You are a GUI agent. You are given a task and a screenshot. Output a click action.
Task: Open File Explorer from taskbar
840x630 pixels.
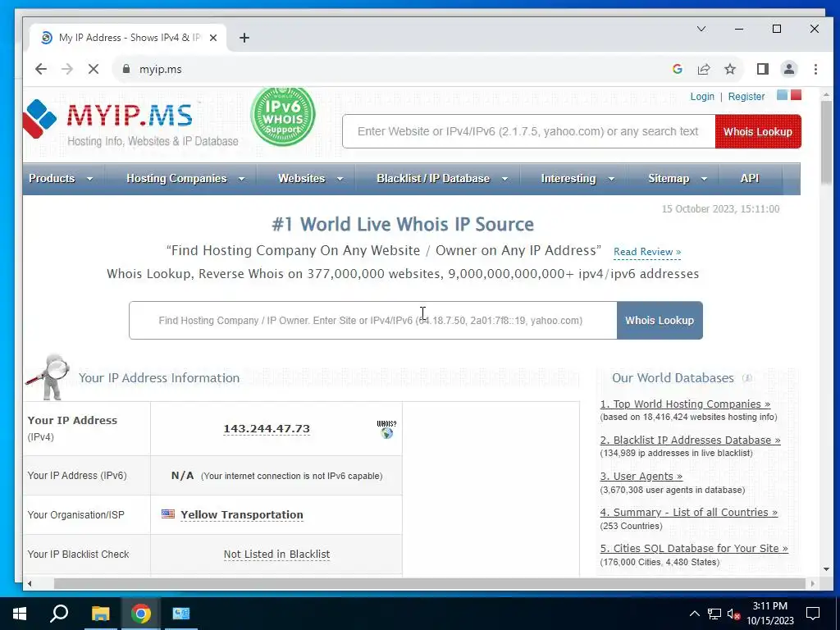pos(100,614)
